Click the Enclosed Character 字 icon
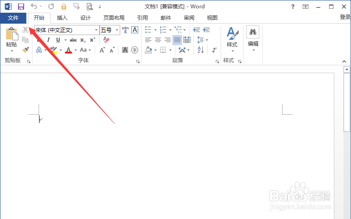Screen dimensions: 351x219 point(135,50)
